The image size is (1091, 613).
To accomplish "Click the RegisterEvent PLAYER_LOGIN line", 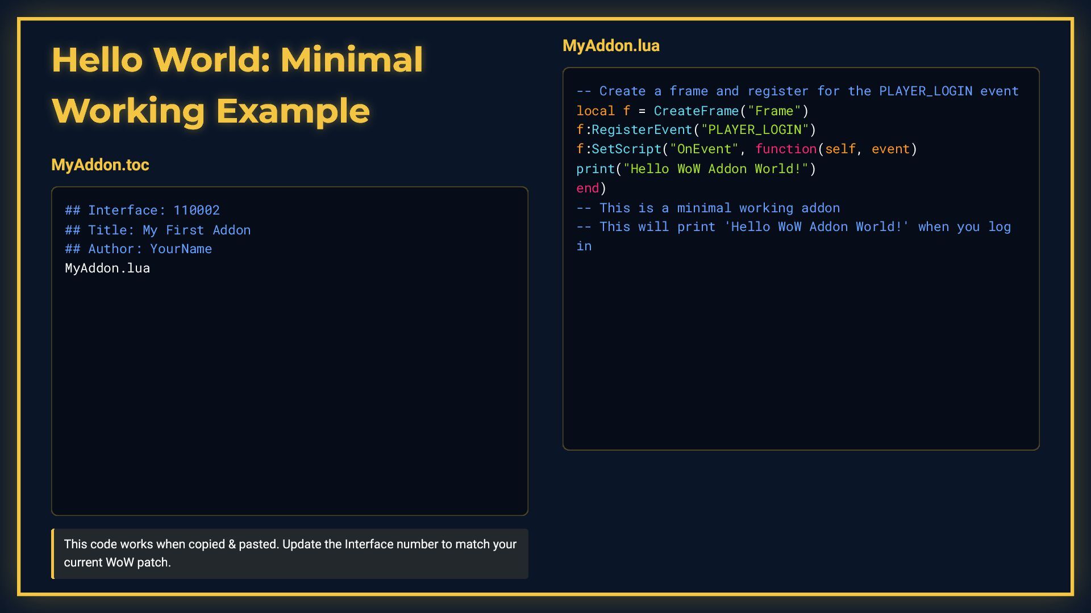I will [696, 130].
